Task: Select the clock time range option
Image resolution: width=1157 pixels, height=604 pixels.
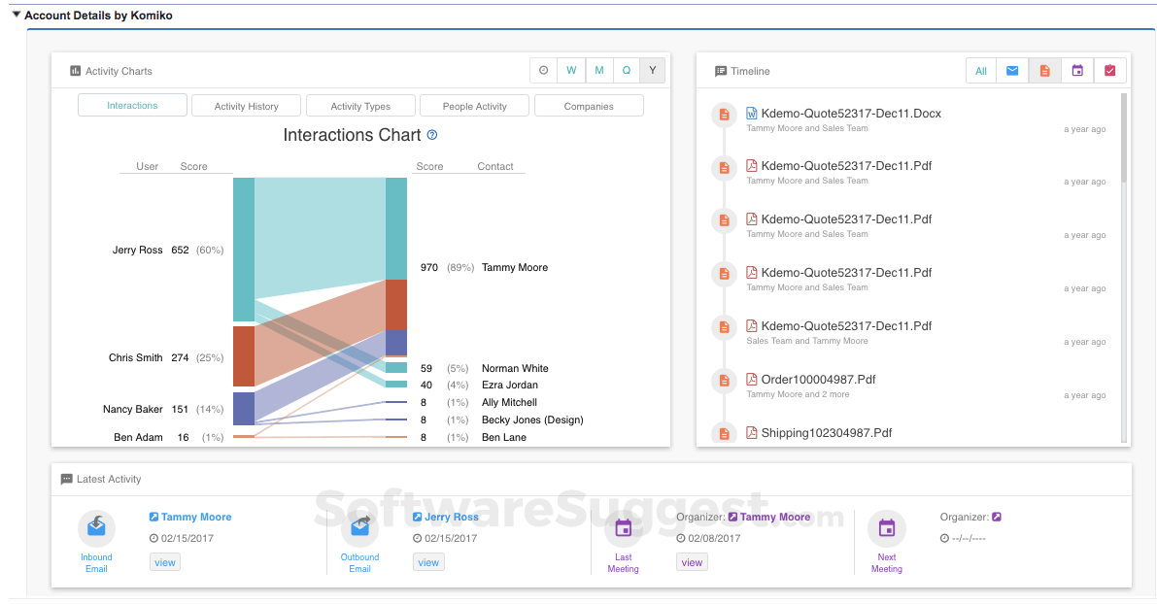Action: pyautogui.click(x=543, y=70)
